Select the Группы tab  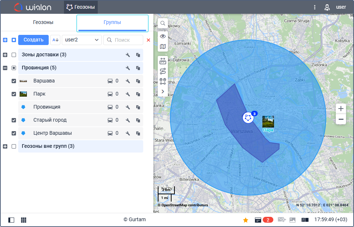pos(112,23)
